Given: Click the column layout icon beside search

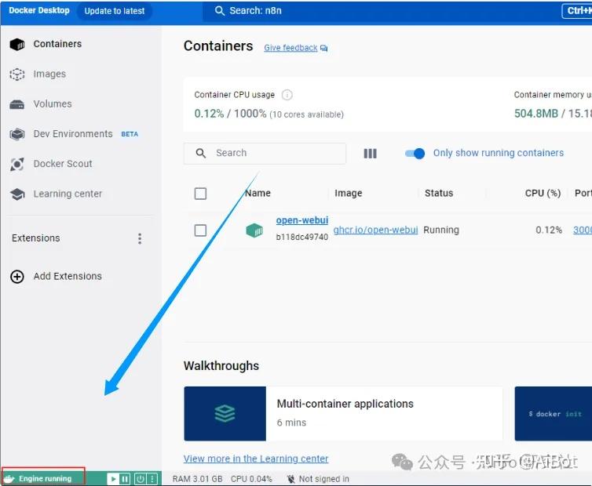Looking at the screenshot, I should tap(370, 154).
